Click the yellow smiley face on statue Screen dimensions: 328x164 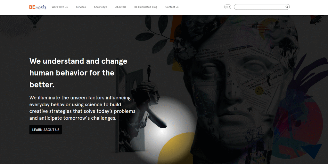click(x=259, y=91)
